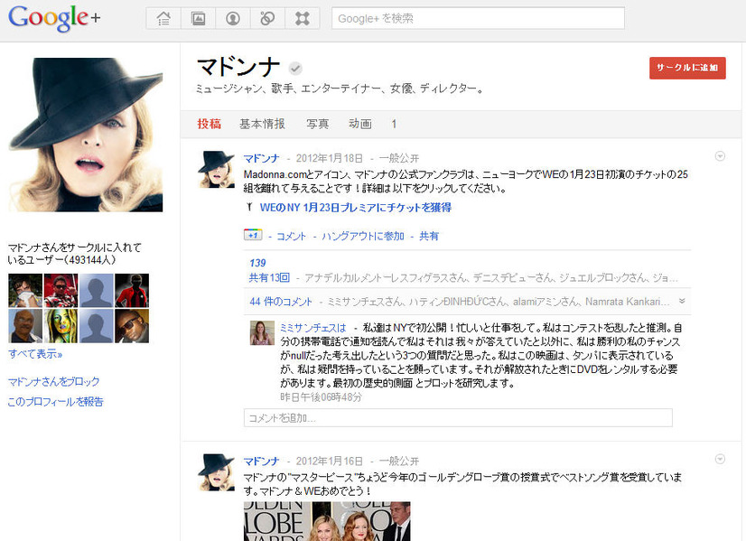Image resolution: width=746 pixels, height=541 pixels.
Task: Open second follower thumbnail with red shirt
Action: pyautogui.click(x=61, y=290)
